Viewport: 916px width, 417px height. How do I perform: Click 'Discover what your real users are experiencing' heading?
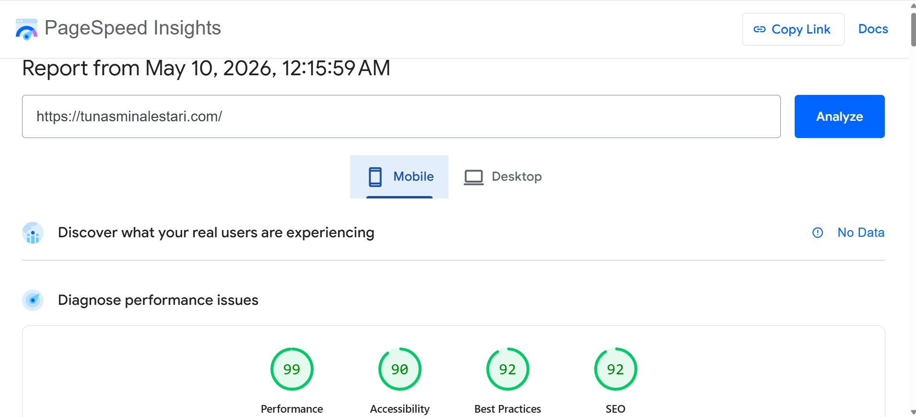[216, 232]
